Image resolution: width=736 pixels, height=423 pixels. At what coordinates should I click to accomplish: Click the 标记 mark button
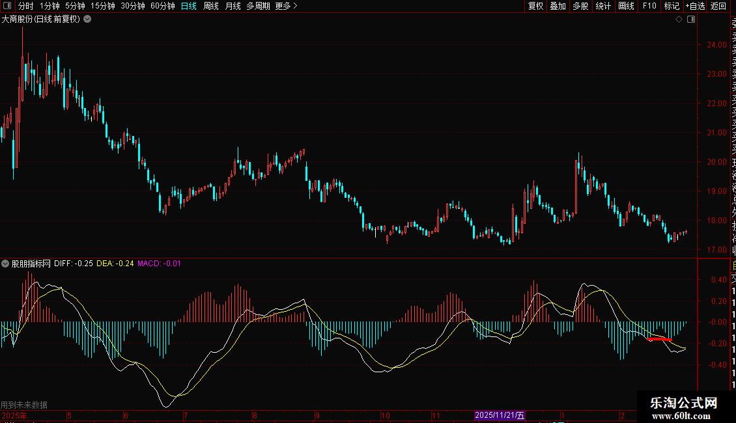click(672, 6)
